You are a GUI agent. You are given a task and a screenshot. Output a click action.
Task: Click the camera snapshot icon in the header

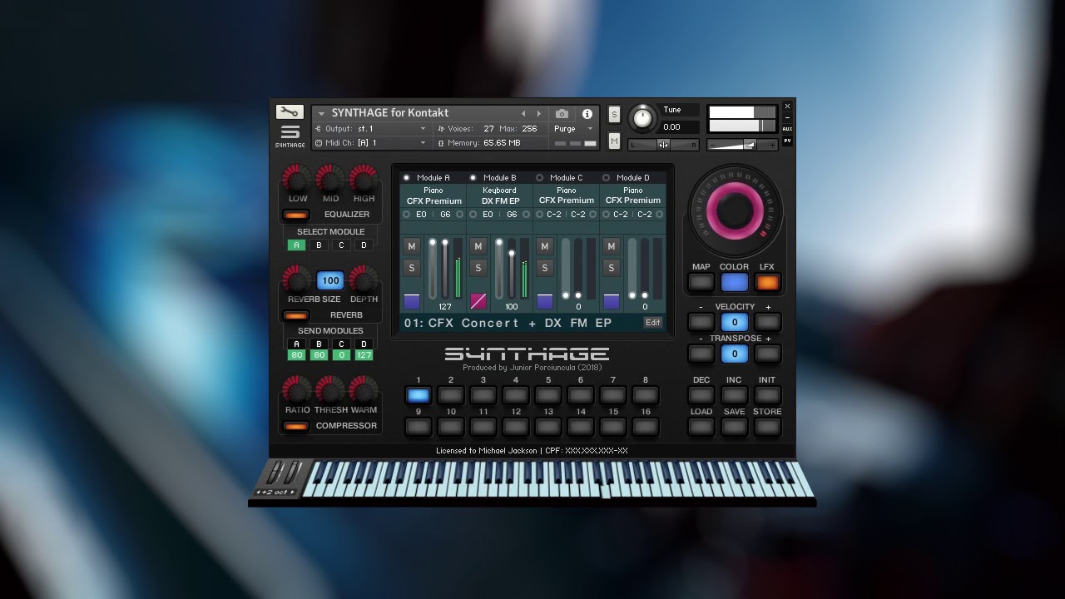(x=562, y=116)
